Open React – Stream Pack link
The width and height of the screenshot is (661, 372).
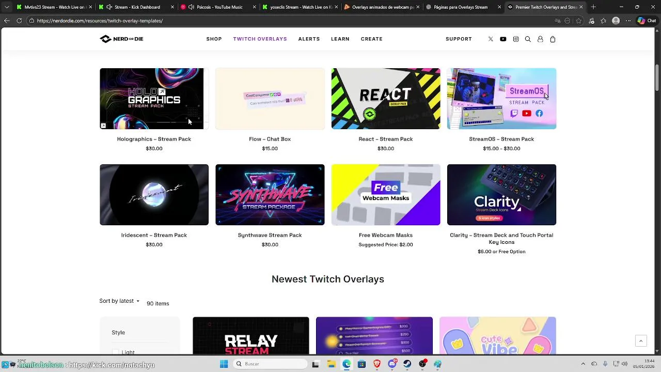pyautogui.click(x=386, y=139)
